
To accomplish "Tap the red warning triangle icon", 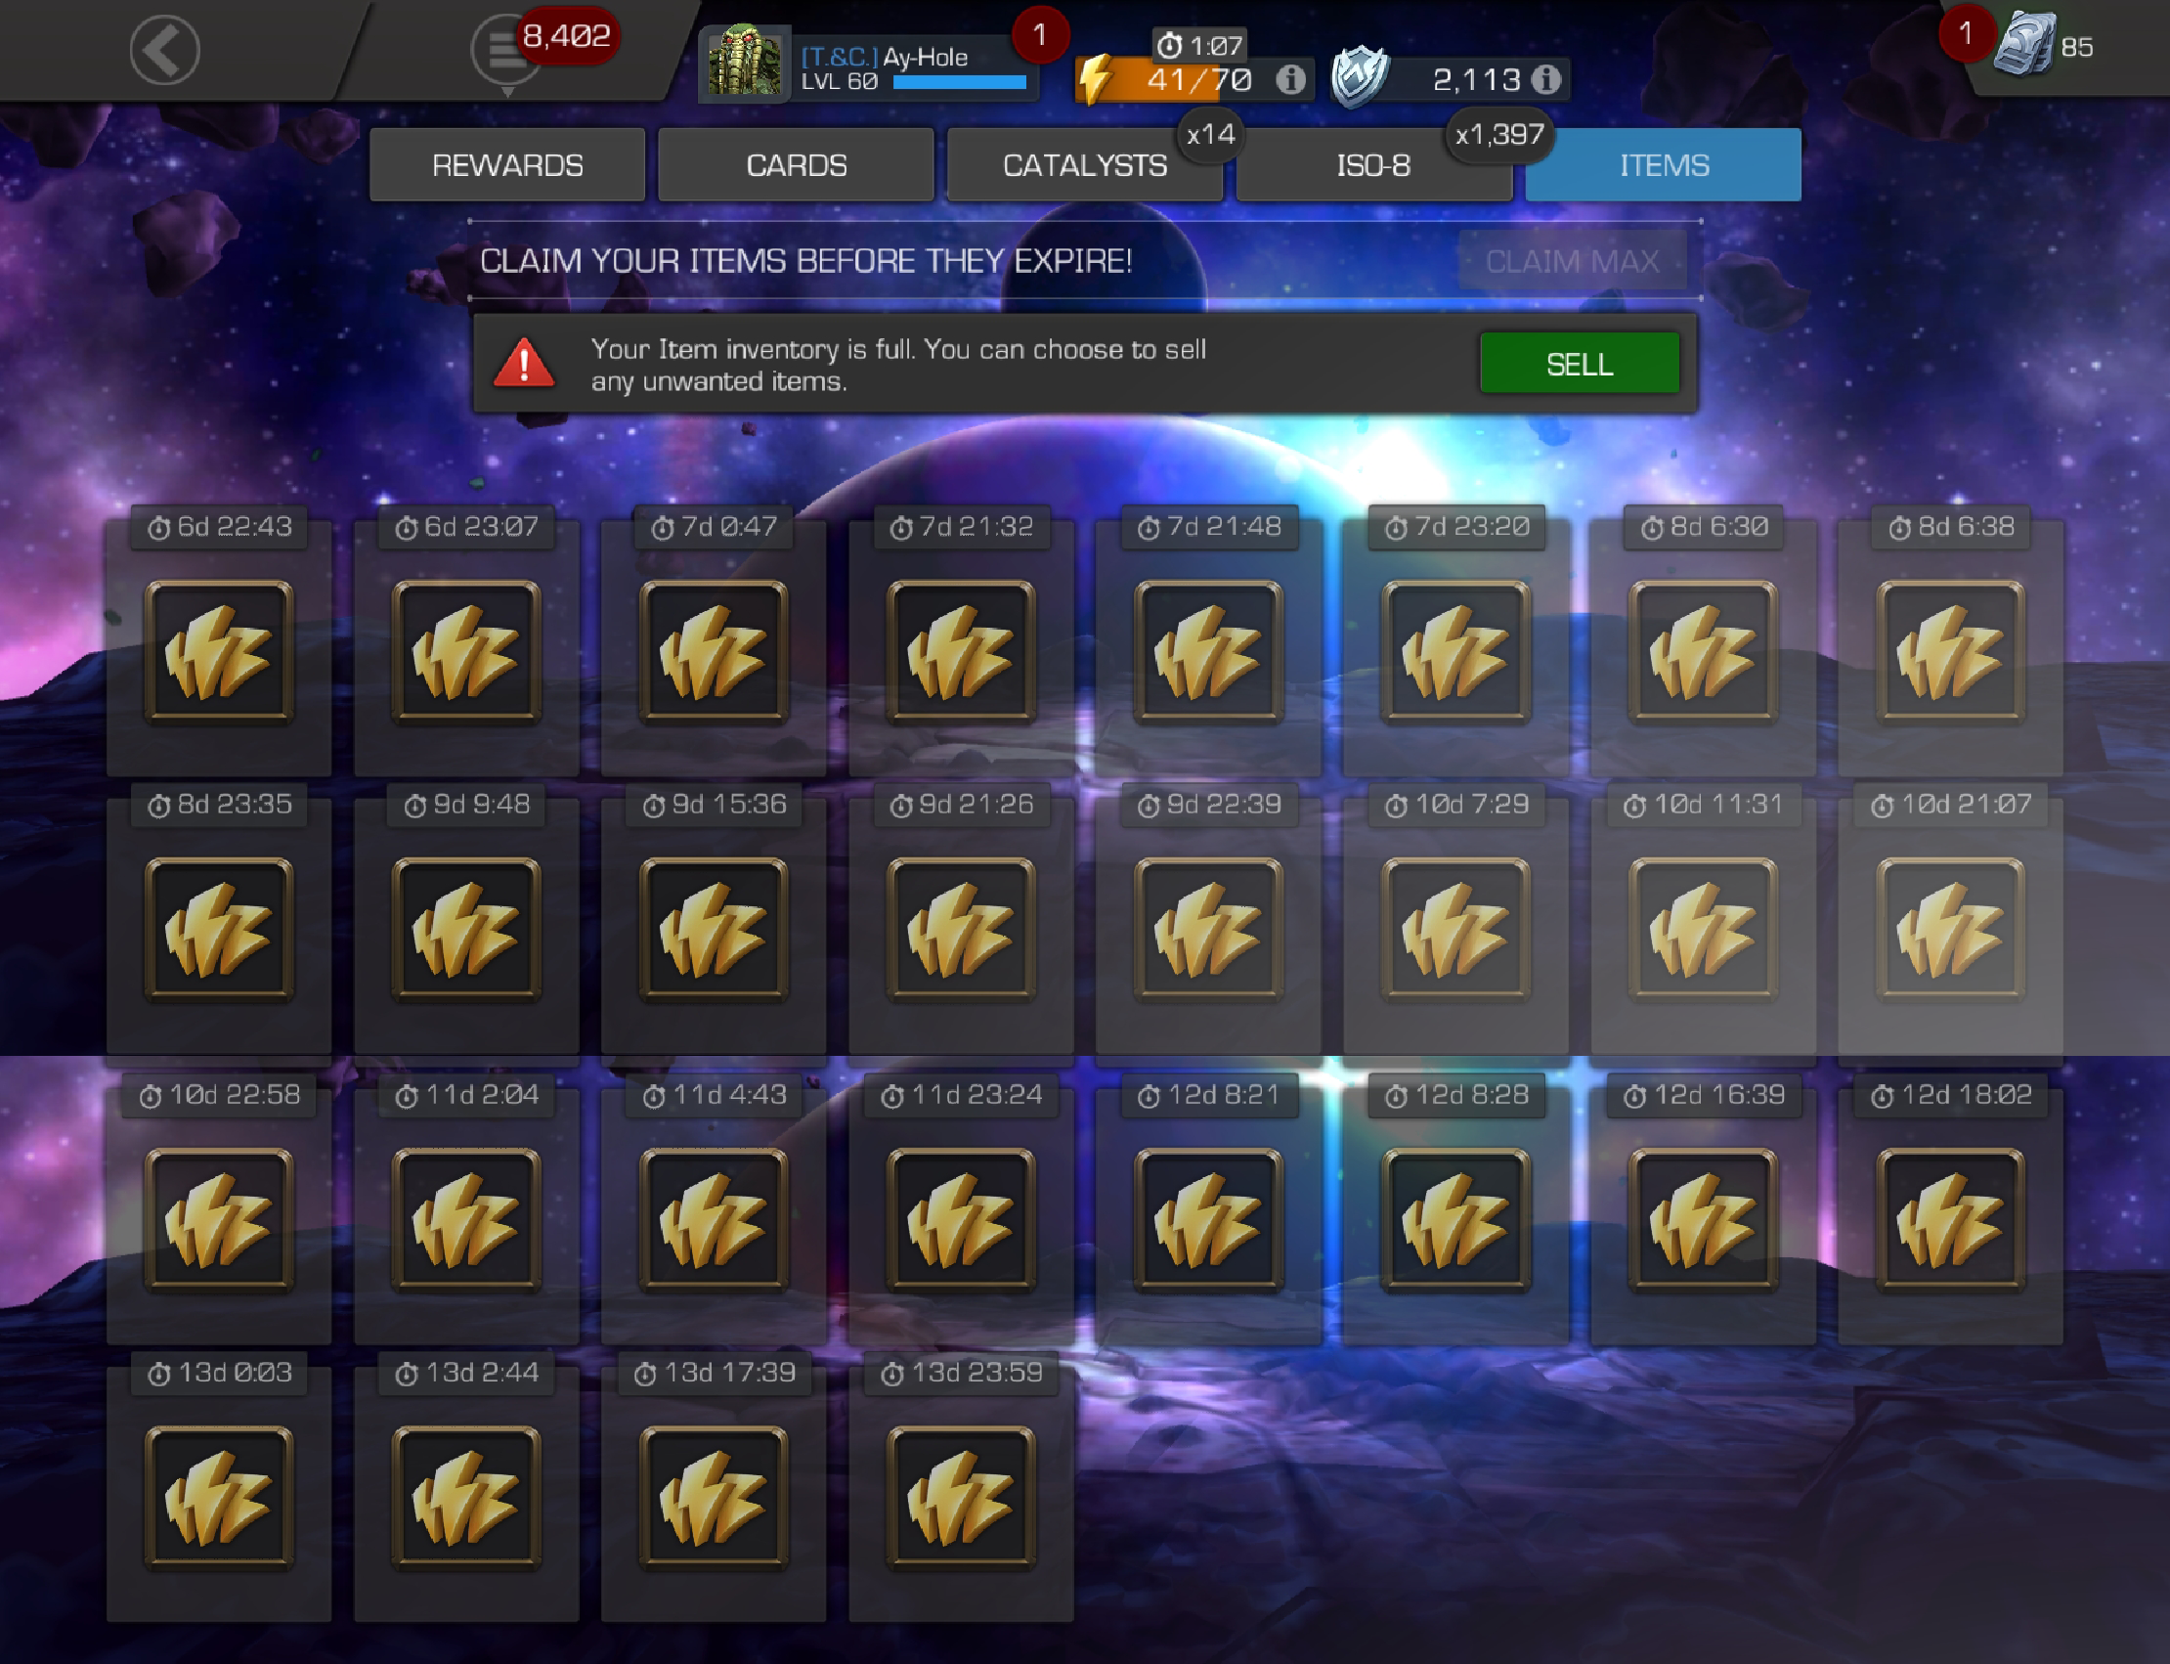I will tap(524, 363).
